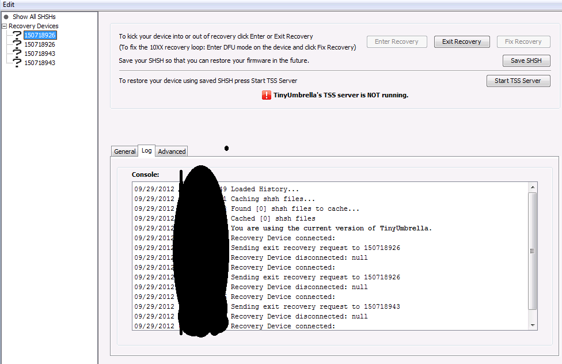Click the bullet icon beside Show All SHSHs
This screenshot has height=364, width=562.
pos(6,17)
